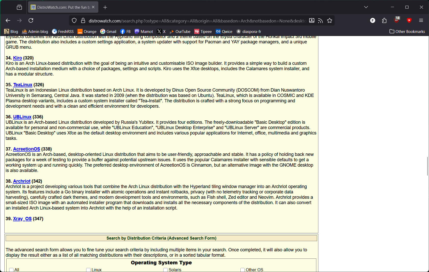Go back using the back arrow
This screenshot has width=429, height=272.
[x=8, y=20]
